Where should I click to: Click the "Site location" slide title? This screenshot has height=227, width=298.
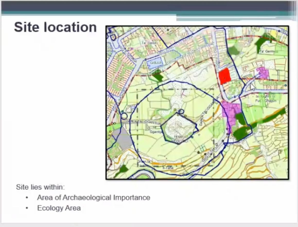[x=55, y=27]
